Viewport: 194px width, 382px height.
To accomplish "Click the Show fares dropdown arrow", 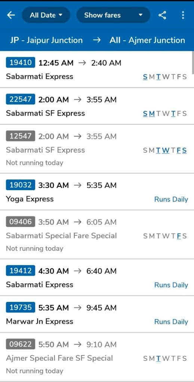I will [140, 15].
